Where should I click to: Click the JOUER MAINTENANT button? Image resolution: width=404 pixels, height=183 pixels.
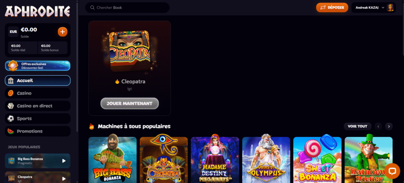coord(129,103)
